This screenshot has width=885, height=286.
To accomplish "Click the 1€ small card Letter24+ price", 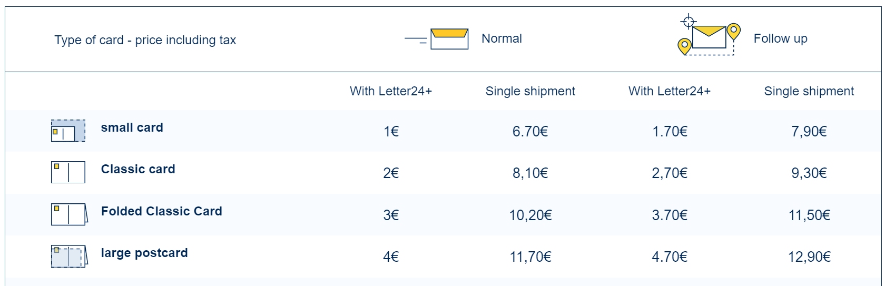I will click(x=391, y=131).
